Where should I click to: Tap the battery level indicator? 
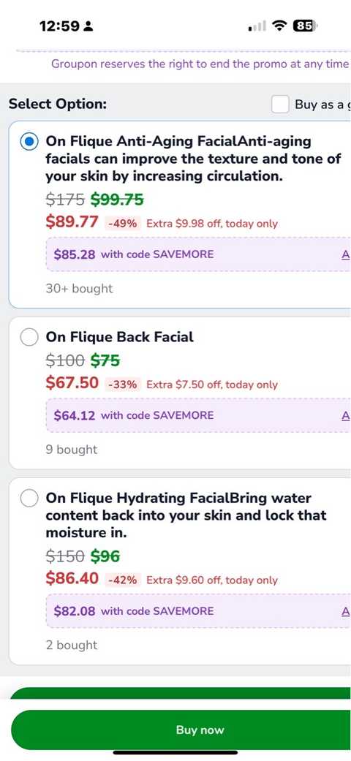tap(304, 26)
